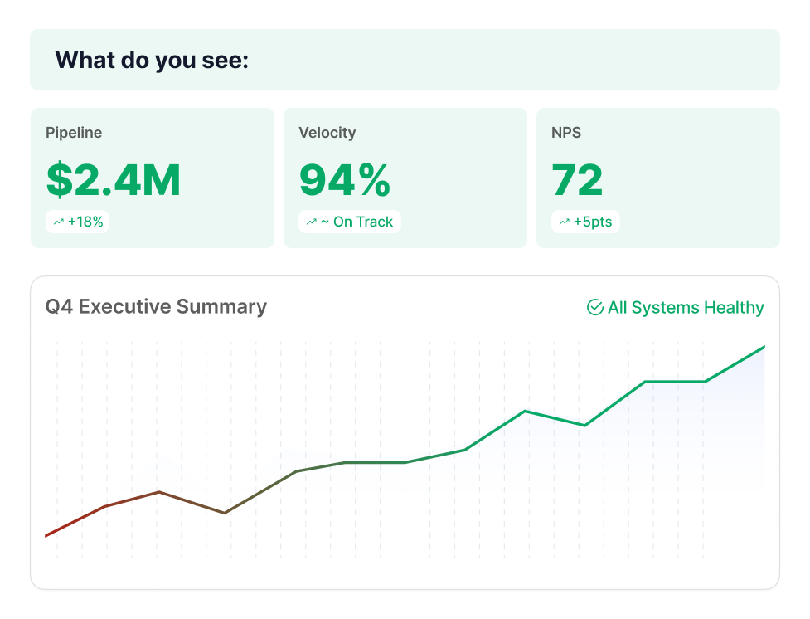Image resolution: width=810 pixels, height=619 pixels.
Task: Toggle the All Systems Healthy status indicator
Action: [x=675, y=307]
